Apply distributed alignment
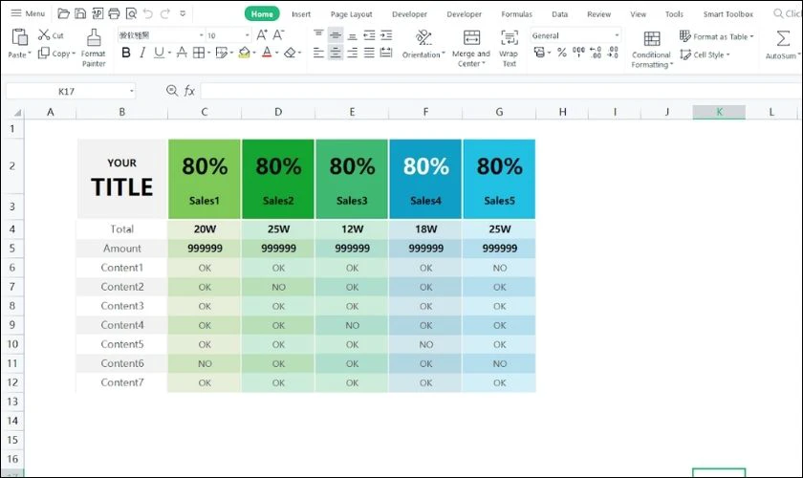 [x=386, y=53]
